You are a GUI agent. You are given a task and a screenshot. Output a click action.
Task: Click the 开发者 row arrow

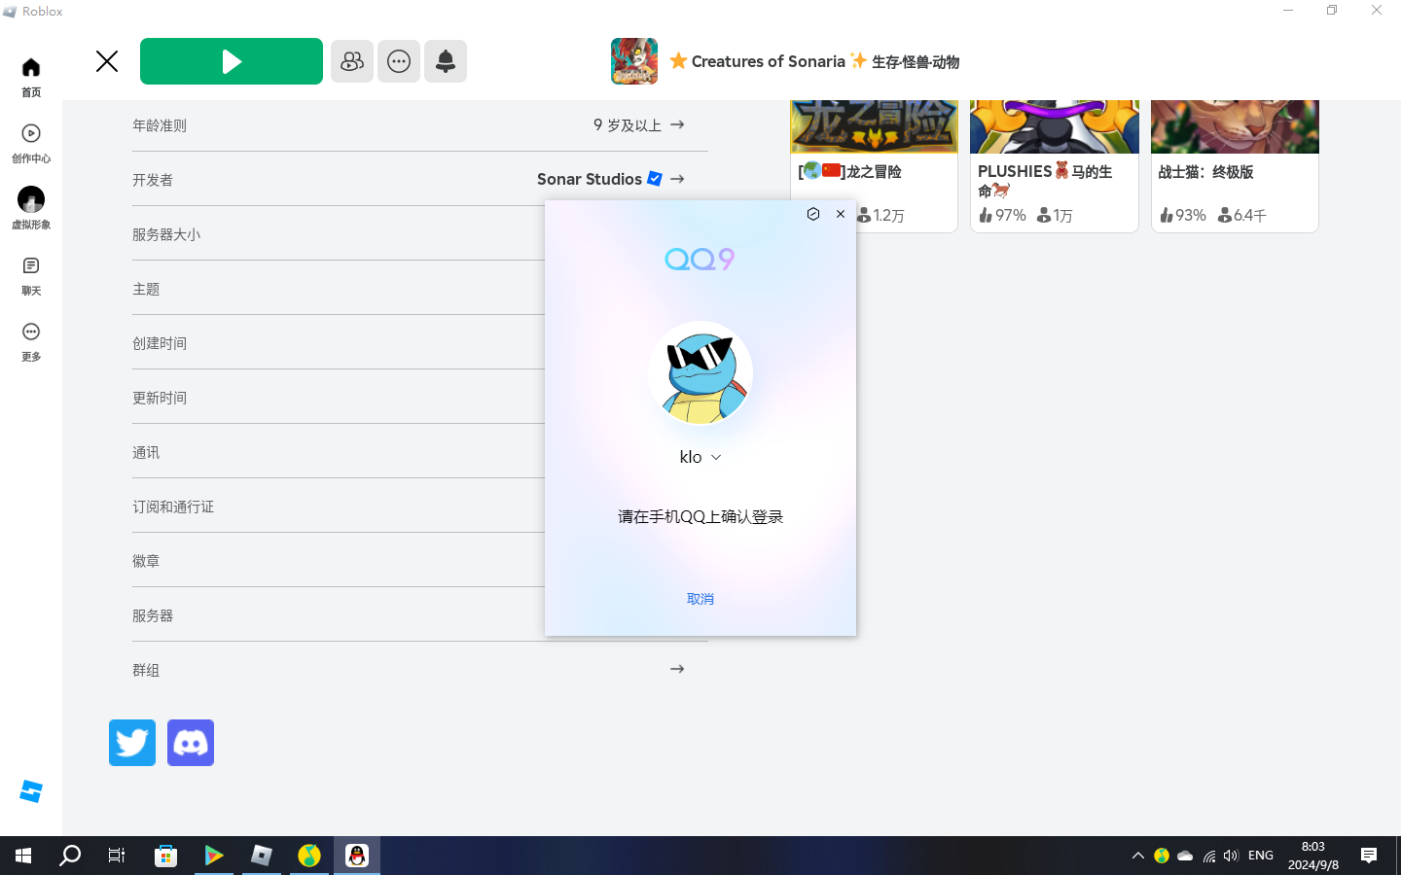[x=677, y=179]
